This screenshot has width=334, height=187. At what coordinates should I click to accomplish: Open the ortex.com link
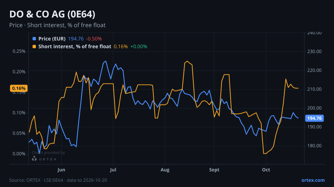pyautogui.click(x=313, y=180)
